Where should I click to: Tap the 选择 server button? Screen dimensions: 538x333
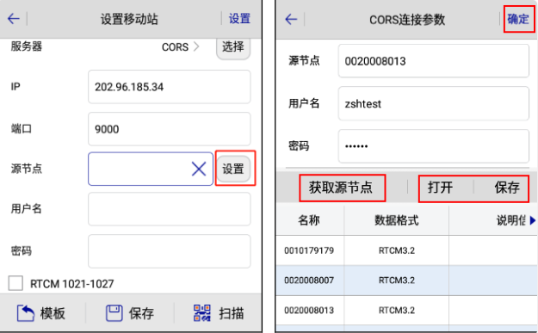(x=233, y=47)
